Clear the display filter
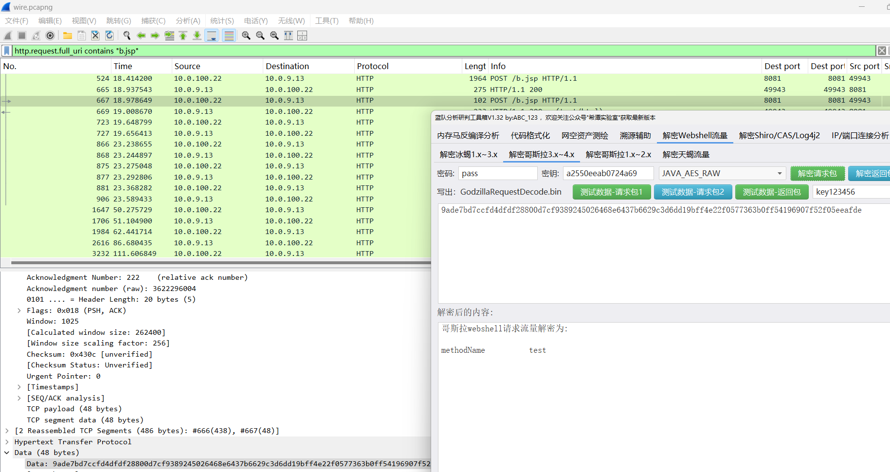The width and height of the screenshot is (890, 472). click(x=881, y=51)
